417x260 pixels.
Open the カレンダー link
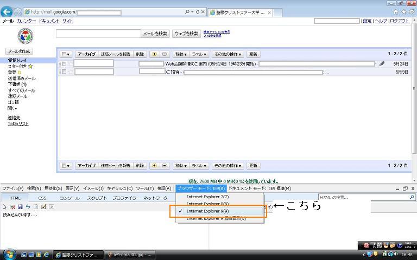pos(27,21)
